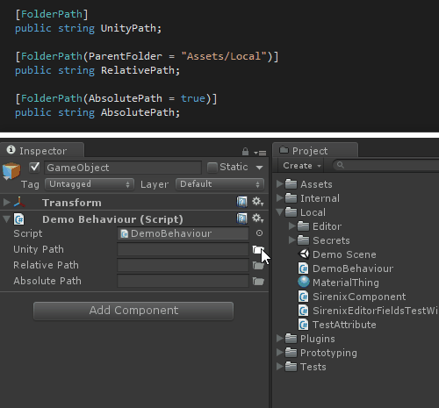Lock the Inspector with padlock icon
The image size is (439, 408).
click(245, 152)
